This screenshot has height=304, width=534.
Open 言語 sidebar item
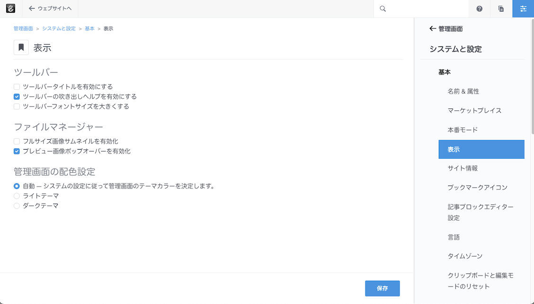tap(454, 237)
